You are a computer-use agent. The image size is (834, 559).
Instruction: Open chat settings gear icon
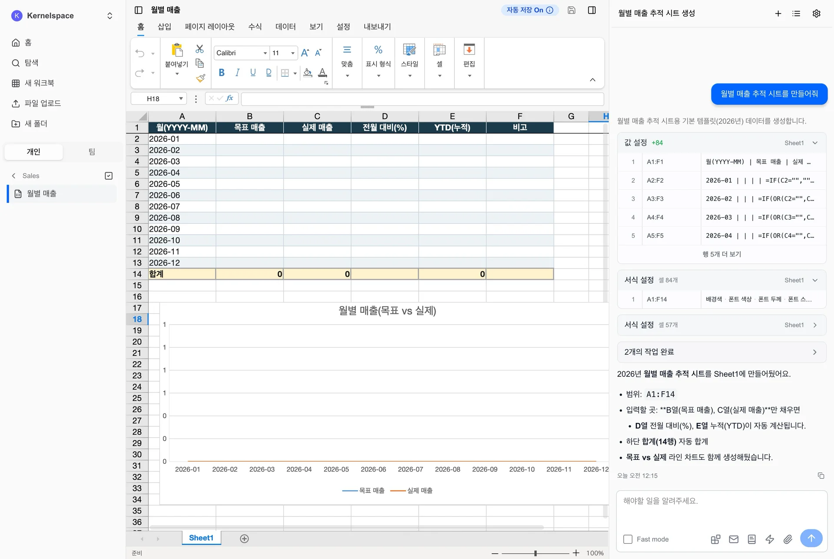point(816,13)
